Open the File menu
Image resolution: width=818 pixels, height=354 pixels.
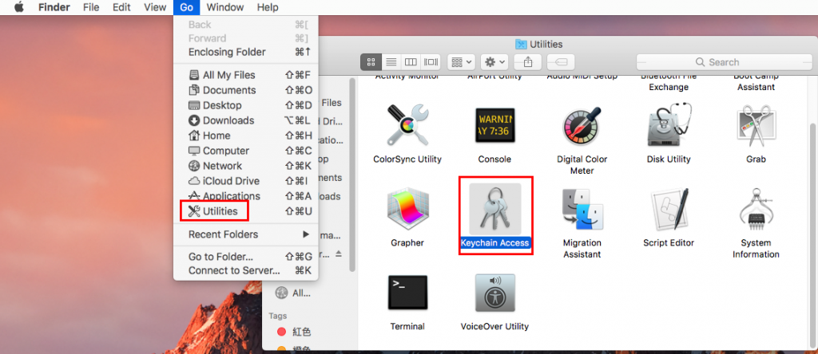point(91,7)
